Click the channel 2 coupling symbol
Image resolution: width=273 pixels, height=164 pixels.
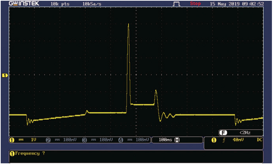coord(57,140)
